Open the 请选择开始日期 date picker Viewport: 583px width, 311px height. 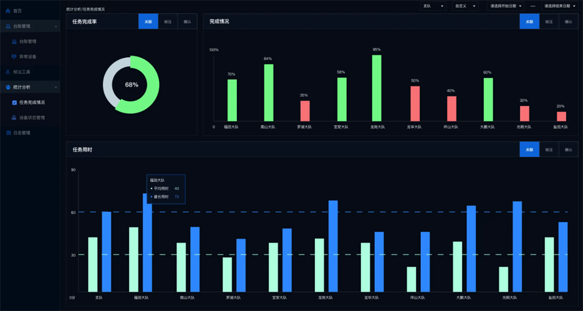click(505, 6)
